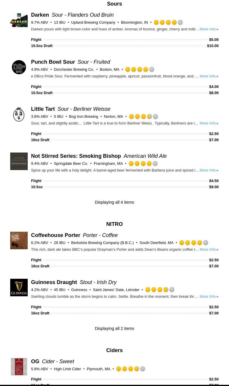Click Guinness Draught's rating caps
The image size is (229, 386).
160,290
